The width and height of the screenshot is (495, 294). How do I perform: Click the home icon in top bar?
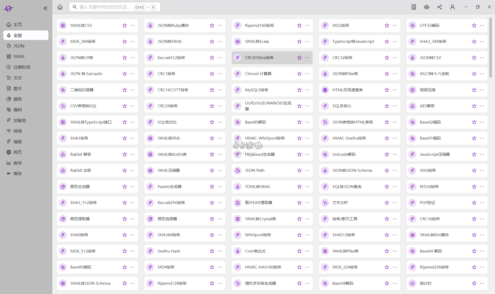click(60, 7)
